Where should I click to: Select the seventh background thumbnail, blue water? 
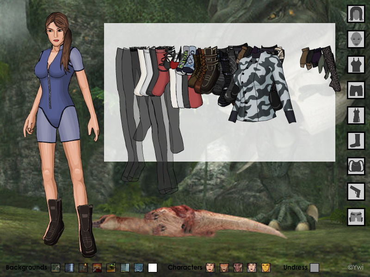pos(138,268)
